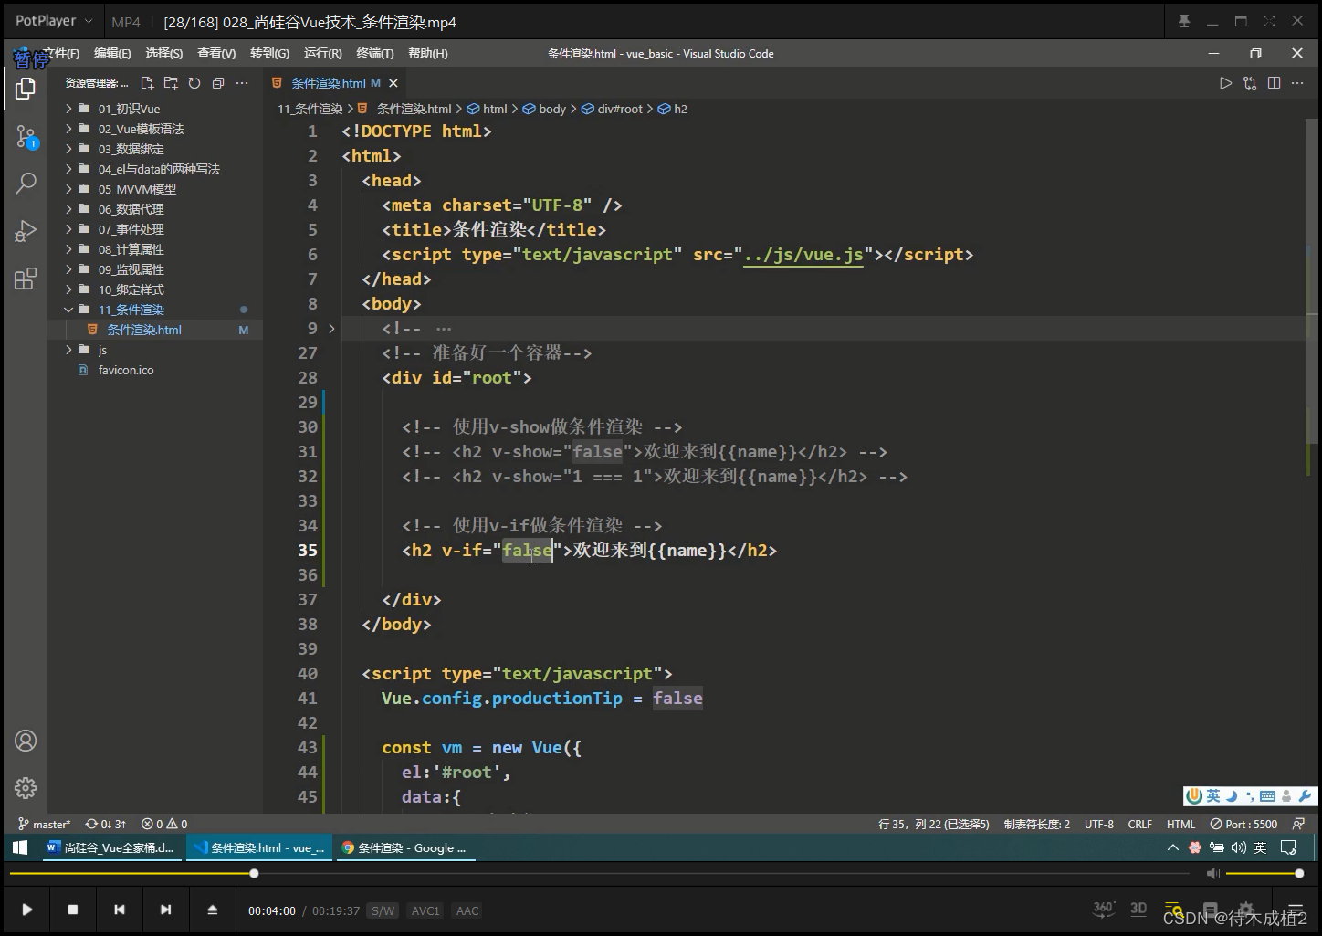Image resolution: width=1322 pixels, height=936 pixels.
Task: Open Word document in Windows taskbar
Action: [x=111, y=847]
